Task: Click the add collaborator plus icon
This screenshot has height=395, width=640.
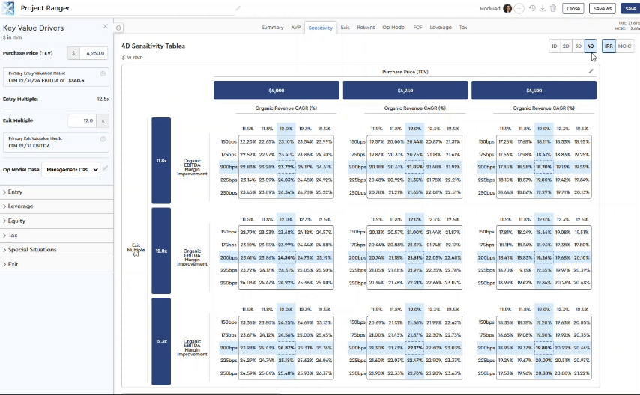Action: (519, 8)
